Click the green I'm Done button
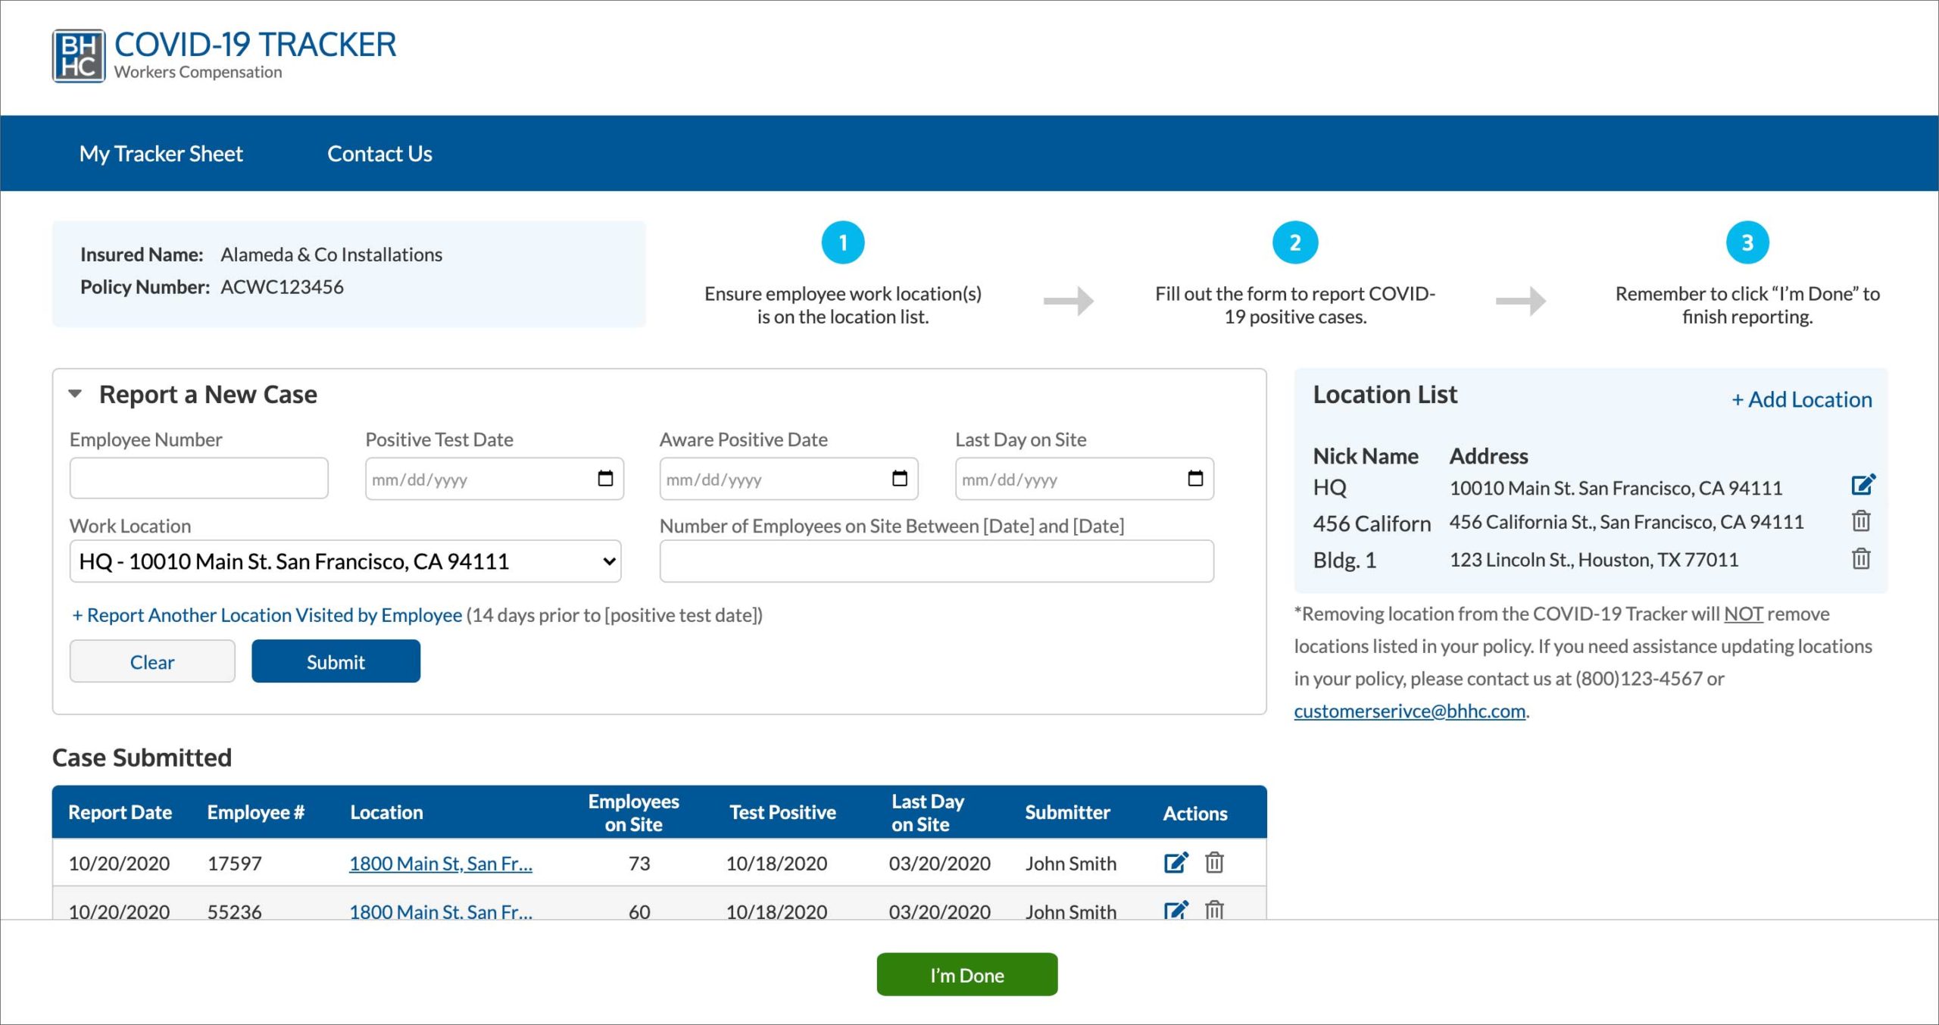The image size is (1939, 1025). click(967, 974)
